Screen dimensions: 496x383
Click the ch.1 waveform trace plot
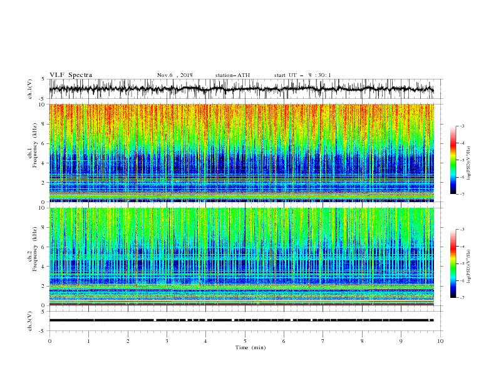coord(242,89)
